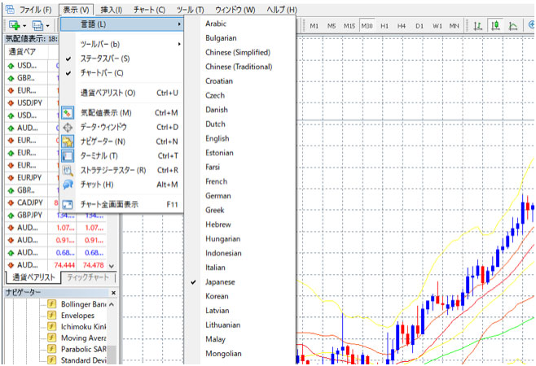
Task: Click the new chart icon in toolbar
Action: tap(14, 25)
